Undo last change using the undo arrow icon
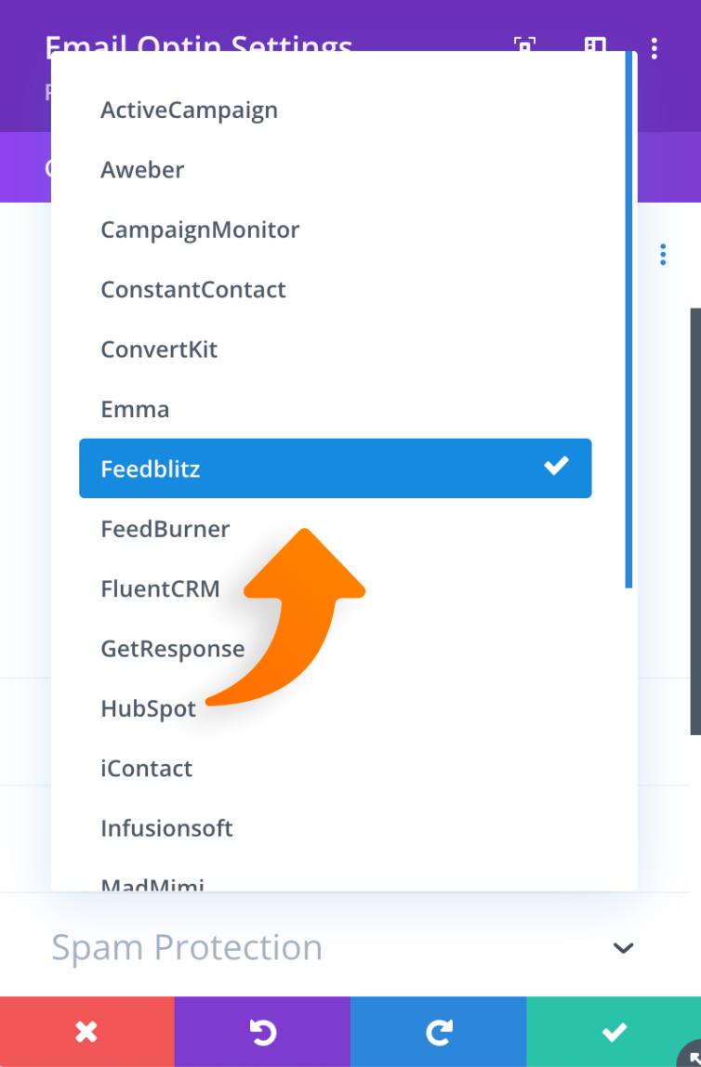 (262, 1031)
